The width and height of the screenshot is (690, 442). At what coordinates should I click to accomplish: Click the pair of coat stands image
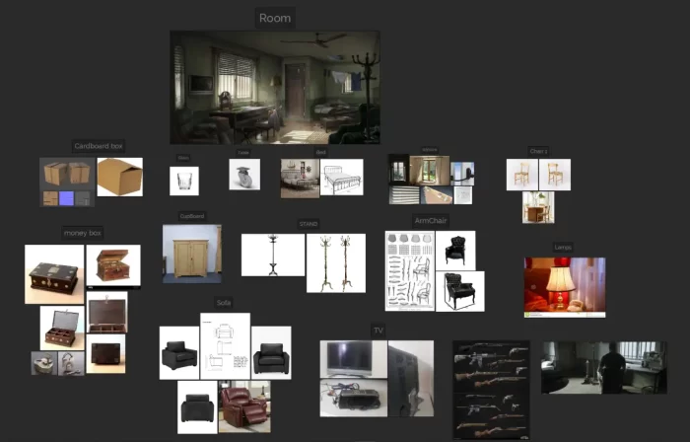click(x=335, y=262)
